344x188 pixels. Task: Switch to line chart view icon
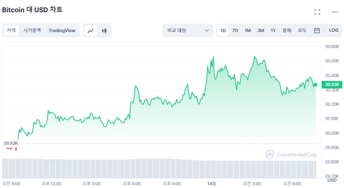91,30
